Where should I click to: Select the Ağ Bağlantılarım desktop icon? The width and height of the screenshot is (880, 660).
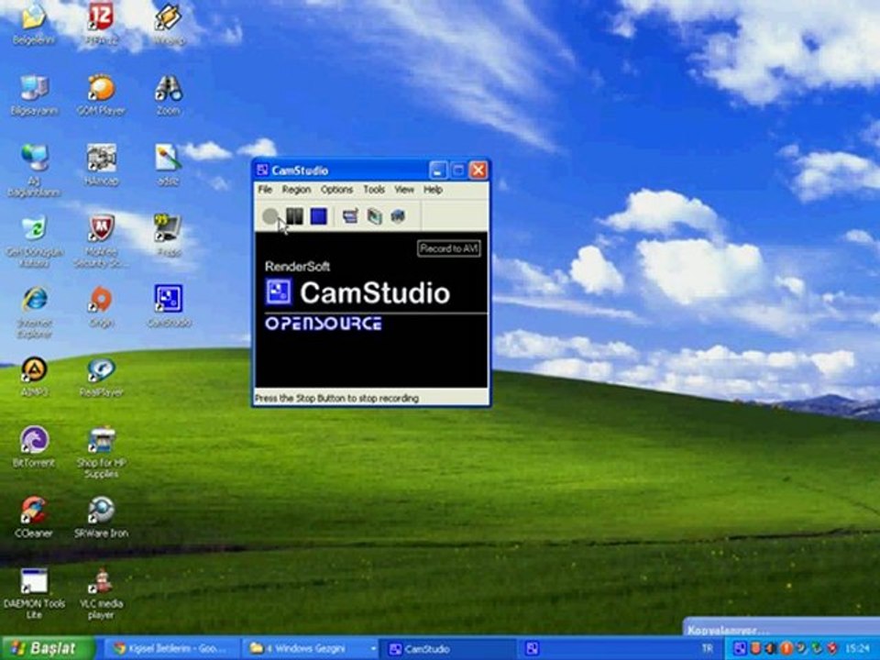[34, 170]
